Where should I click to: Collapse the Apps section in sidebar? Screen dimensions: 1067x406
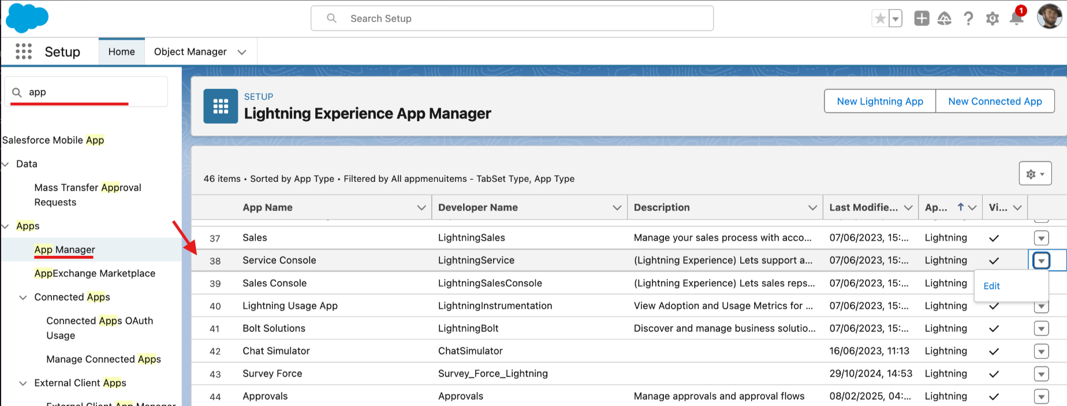[5, 226]
